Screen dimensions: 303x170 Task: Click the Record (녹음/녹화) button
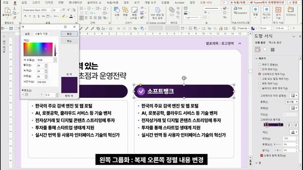point(238,2)
